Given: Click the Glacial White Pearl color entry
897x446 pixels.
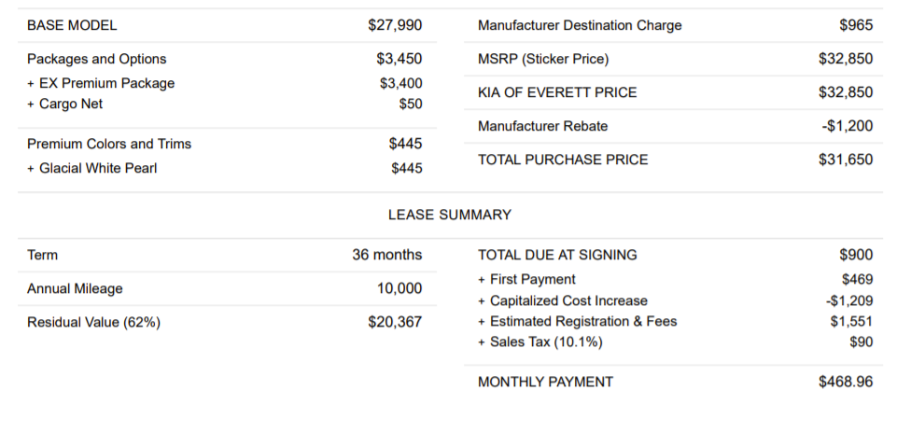Looking at the screenshot, I should click(225, 168).
